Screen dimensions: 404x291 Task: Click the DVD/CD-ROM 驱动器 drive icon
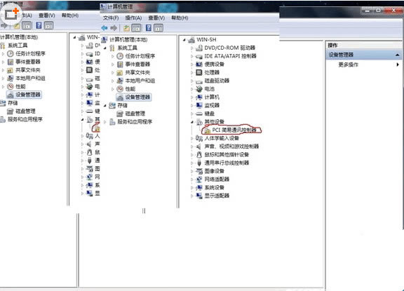coord(199,48)
